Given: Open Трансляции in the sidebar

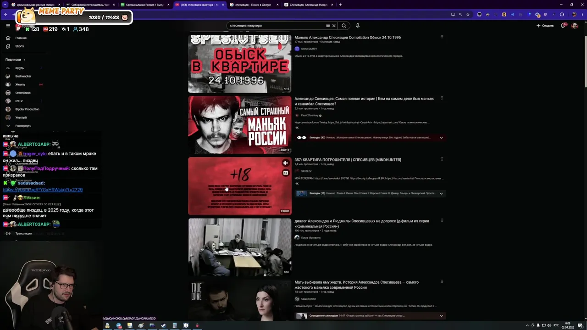Looking at the screenshot, I should 18,233.
